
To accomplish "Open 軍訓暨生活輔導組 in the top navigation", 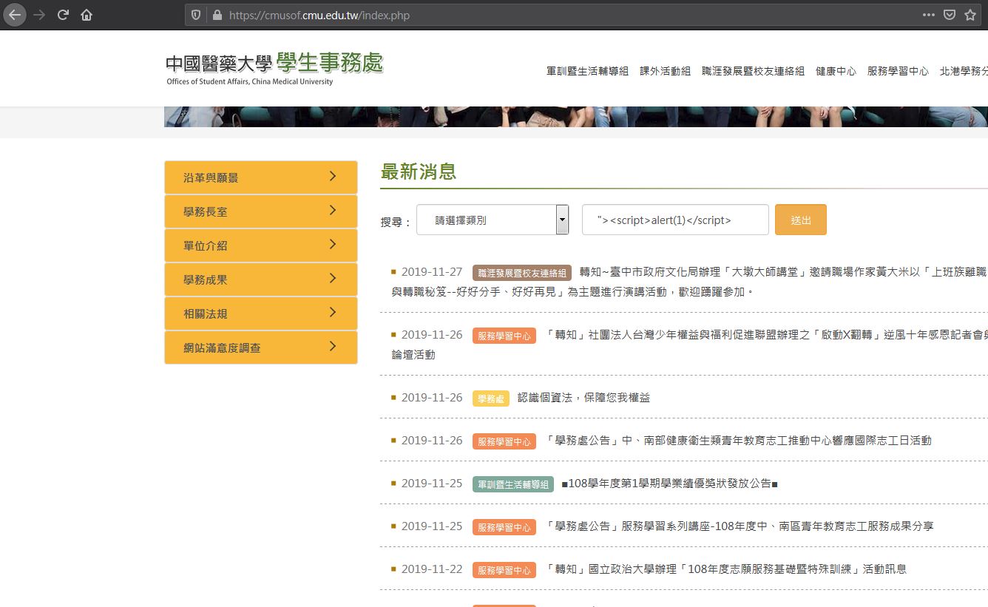I will tap(587, 71).
